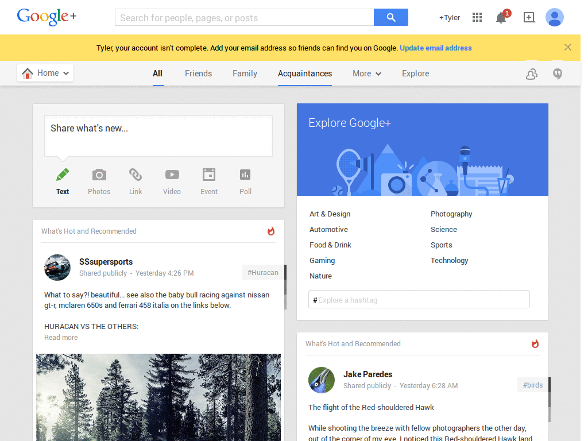588x441 pixels.
Task: Switch to the Family tab
Action: tap(245, 73)
